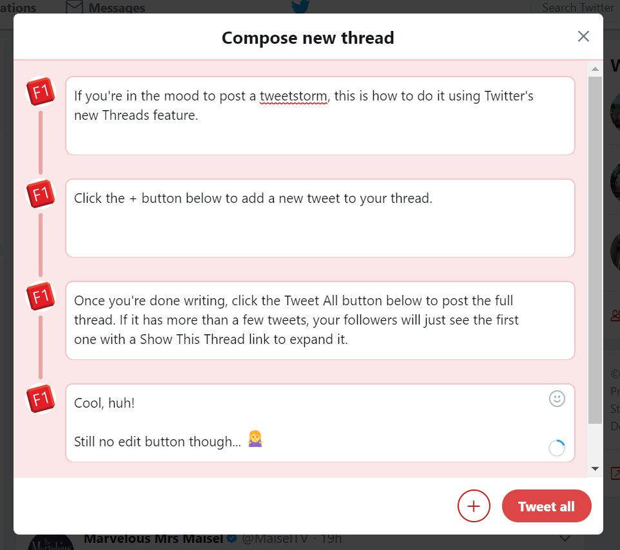
Task: Click the 'Still no edit button though...' text
Action: pos(157,441)
